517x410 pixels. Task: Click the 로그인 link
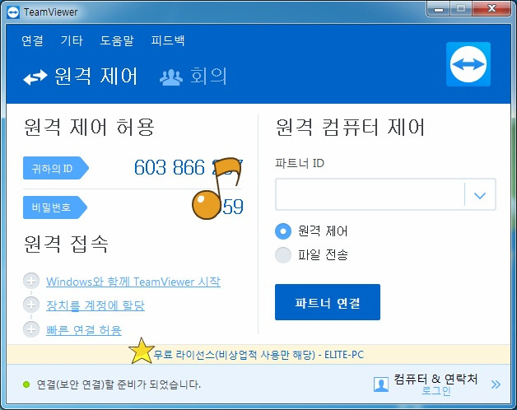[x=435, y=391]
